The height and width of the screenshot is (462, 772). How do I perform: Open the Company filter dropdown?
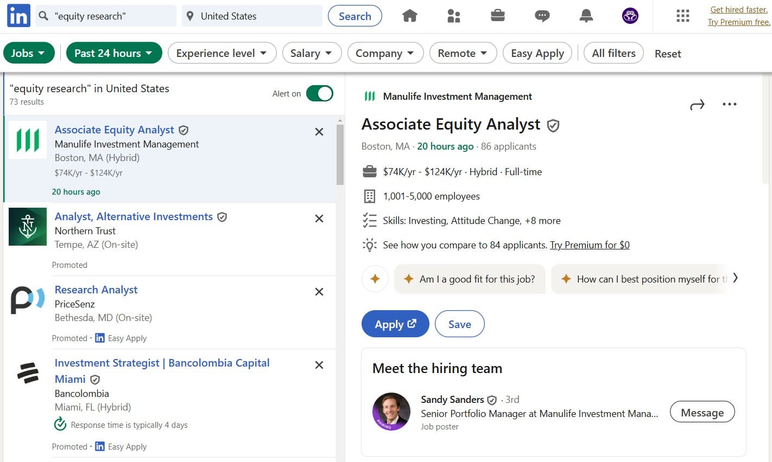click(385, 53)
